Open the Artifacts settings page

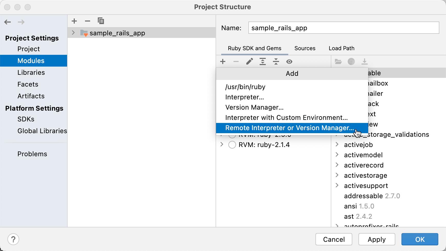pyautogui.click(x=34, y=96)
